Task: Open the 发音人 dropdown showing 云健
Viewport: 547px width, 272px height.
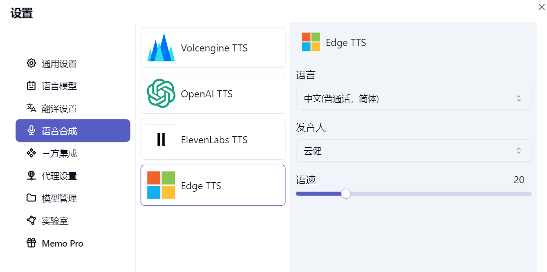Action: (x=414, y=151)
